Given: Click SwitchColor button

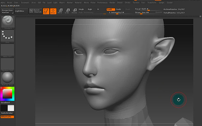Looking at the screenshot, I should [7, 113].
